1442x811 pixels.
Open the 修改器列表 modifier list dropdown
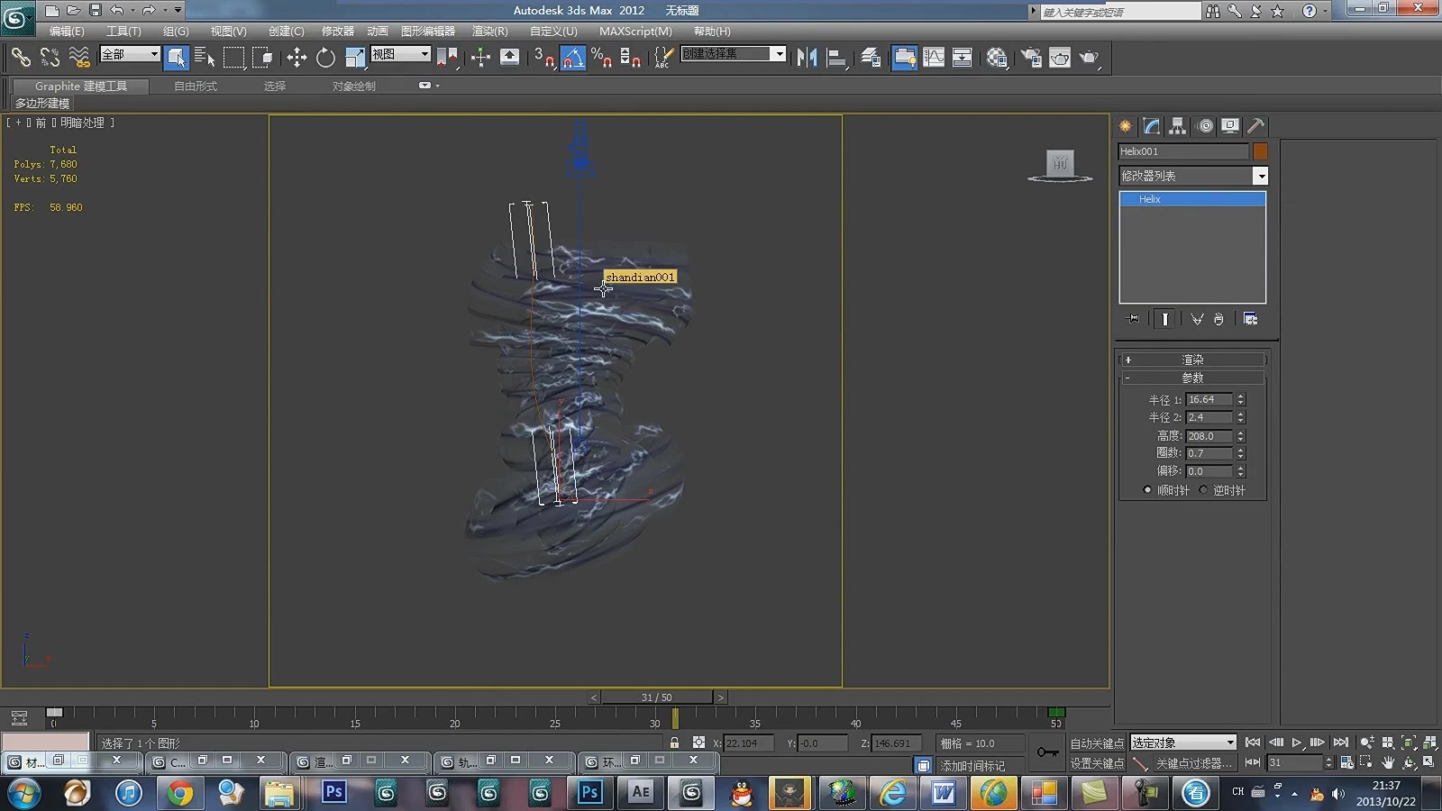(x=1260, y=176)
